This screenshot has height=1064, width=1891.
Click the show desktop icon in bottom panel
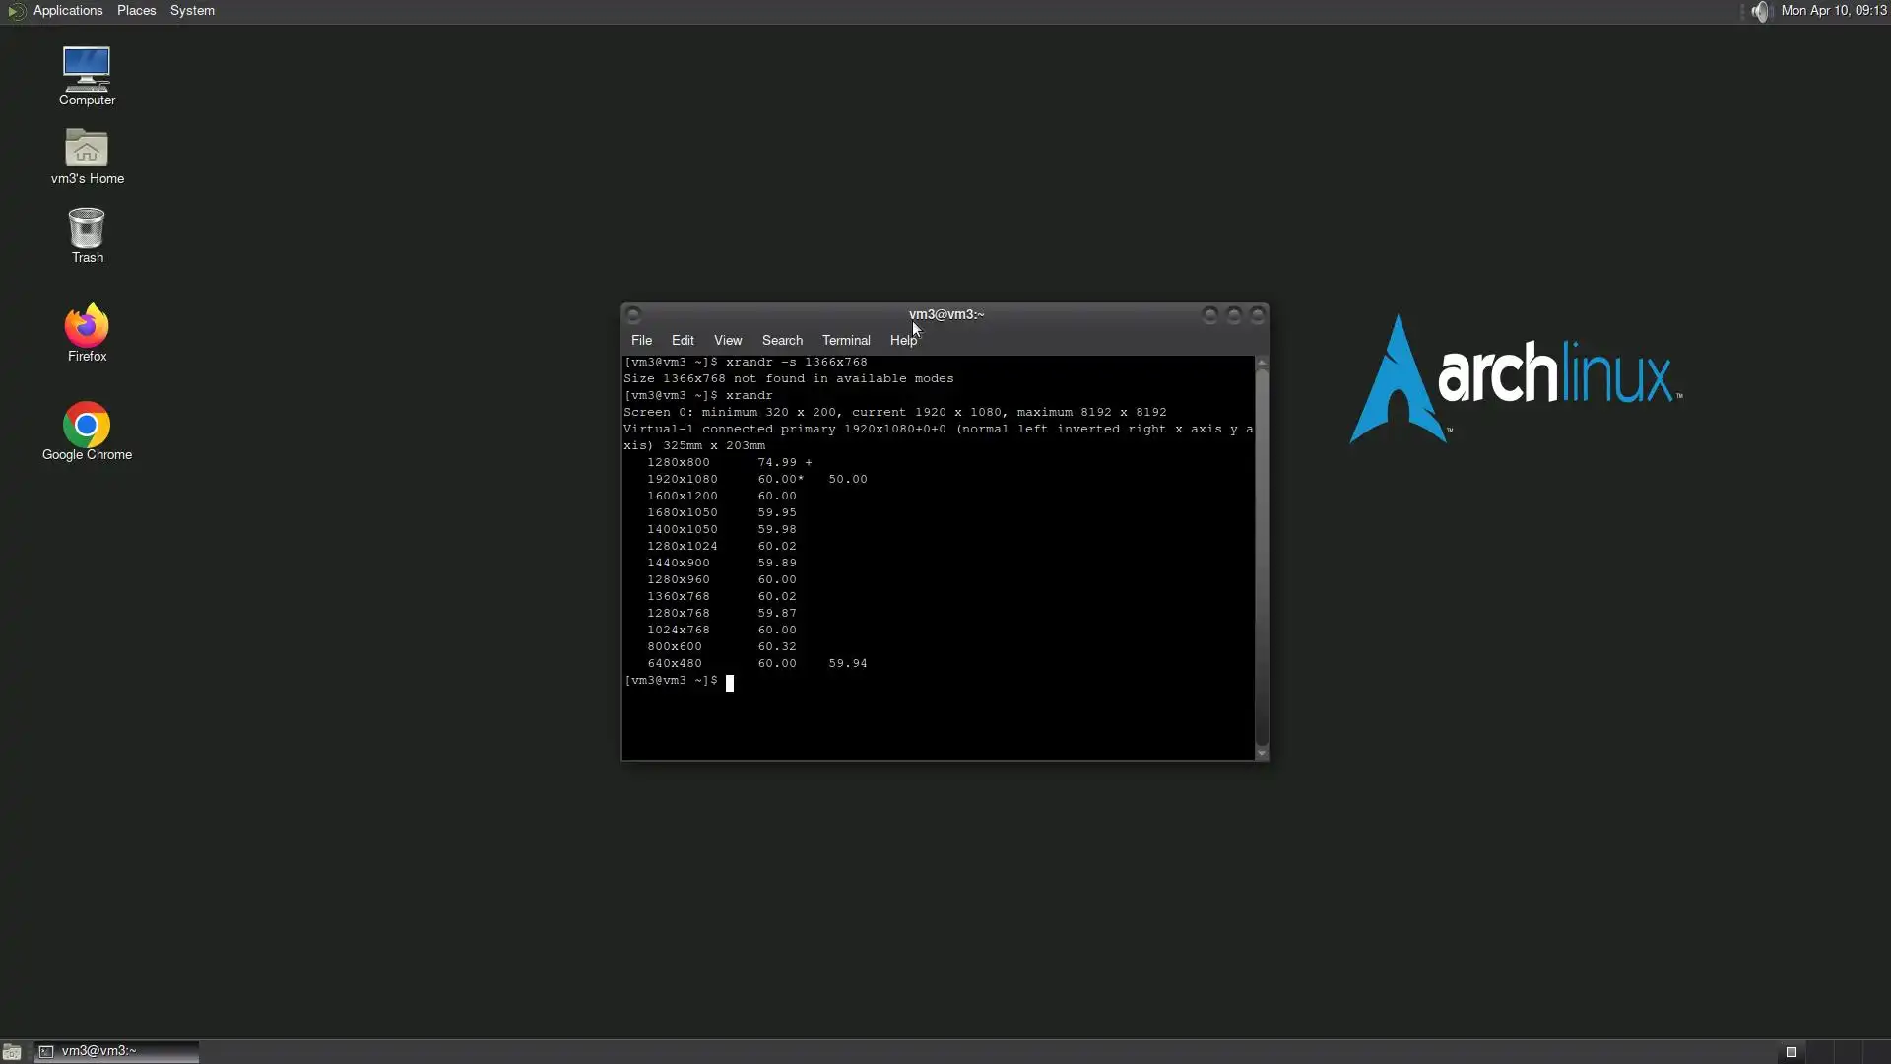(12, 1051)
